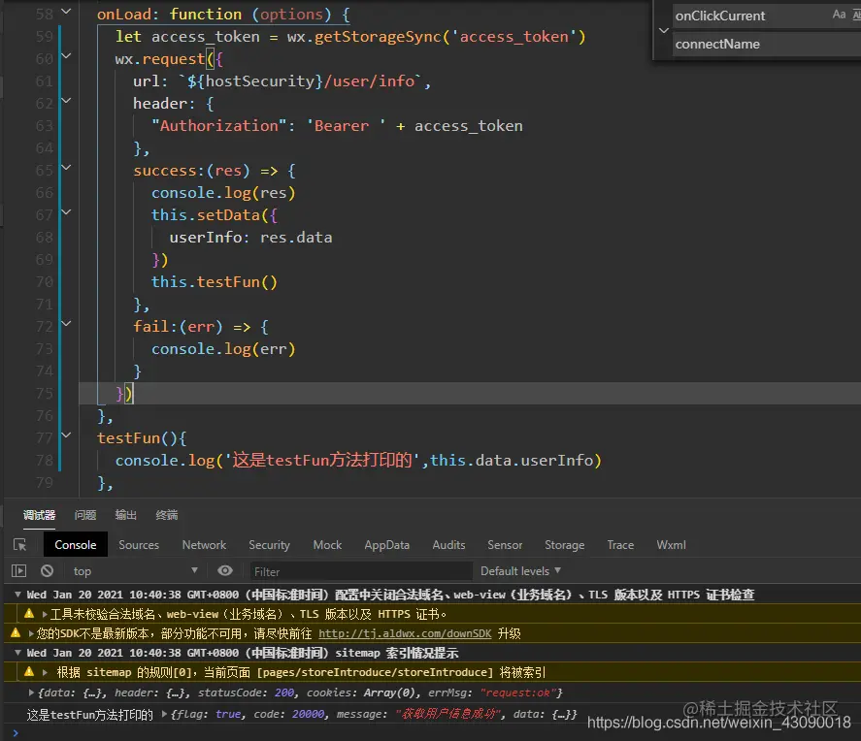Click line number 75 in the gutter
The image size is (861, 741).
45,393
